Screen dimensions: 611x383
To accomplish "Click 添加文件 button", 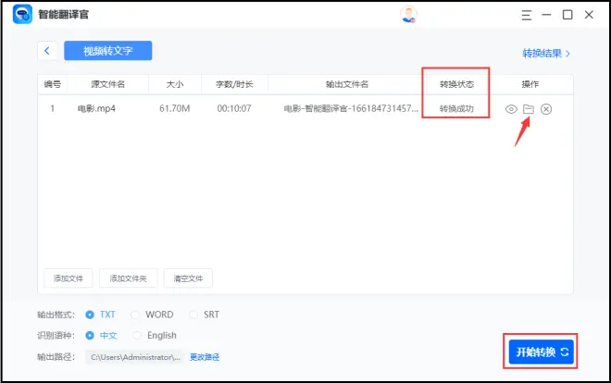I will [x=69, y=278].
